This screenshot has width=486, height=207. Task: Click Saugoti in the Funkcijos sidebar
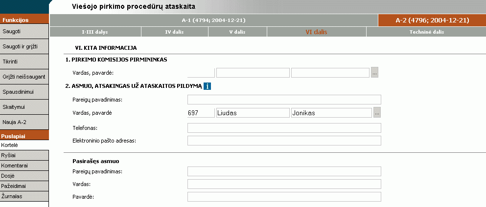pyautogui.click(x=24, y=31)
